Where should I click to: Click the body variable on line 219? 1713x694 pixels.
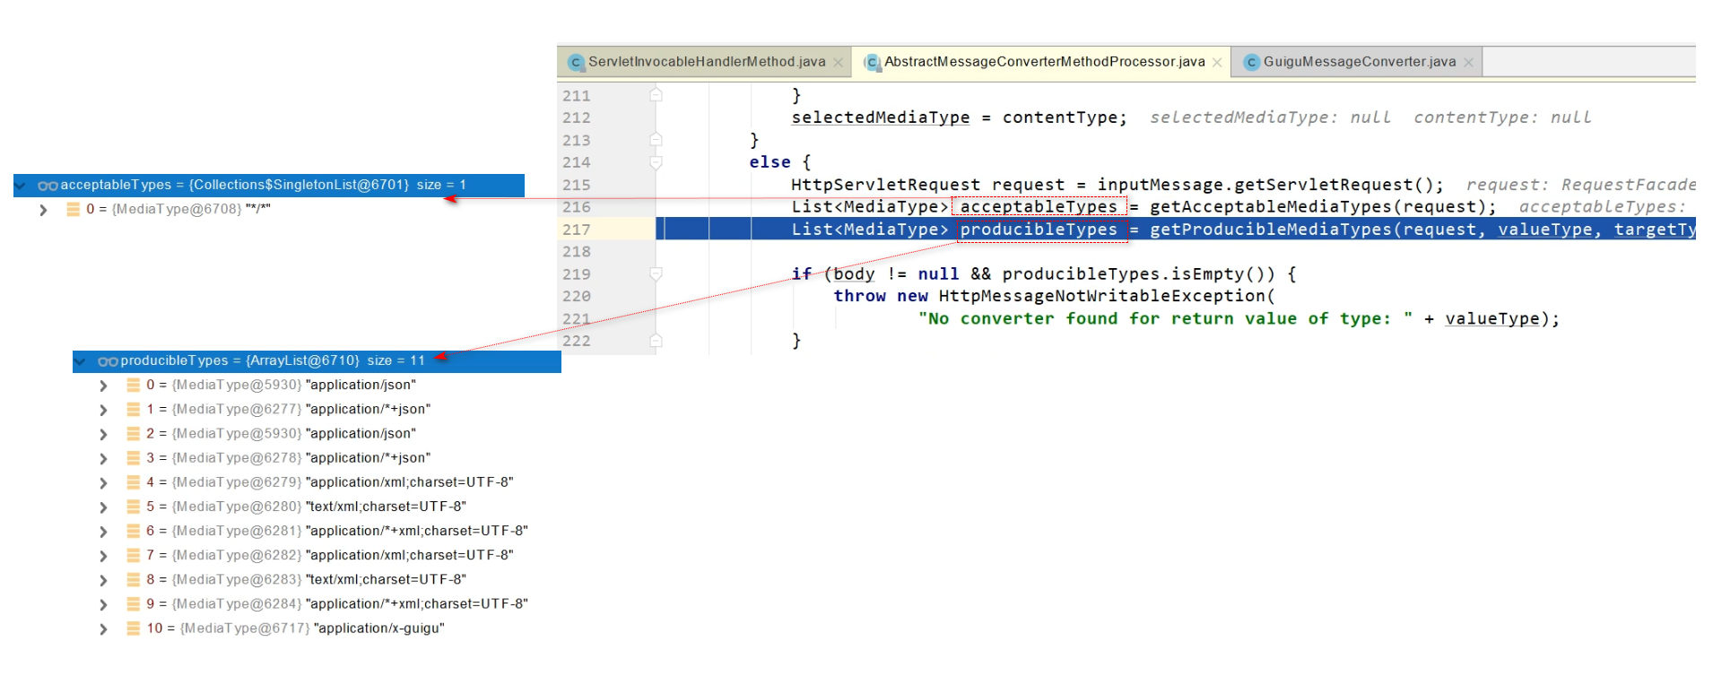pos(854,274)
